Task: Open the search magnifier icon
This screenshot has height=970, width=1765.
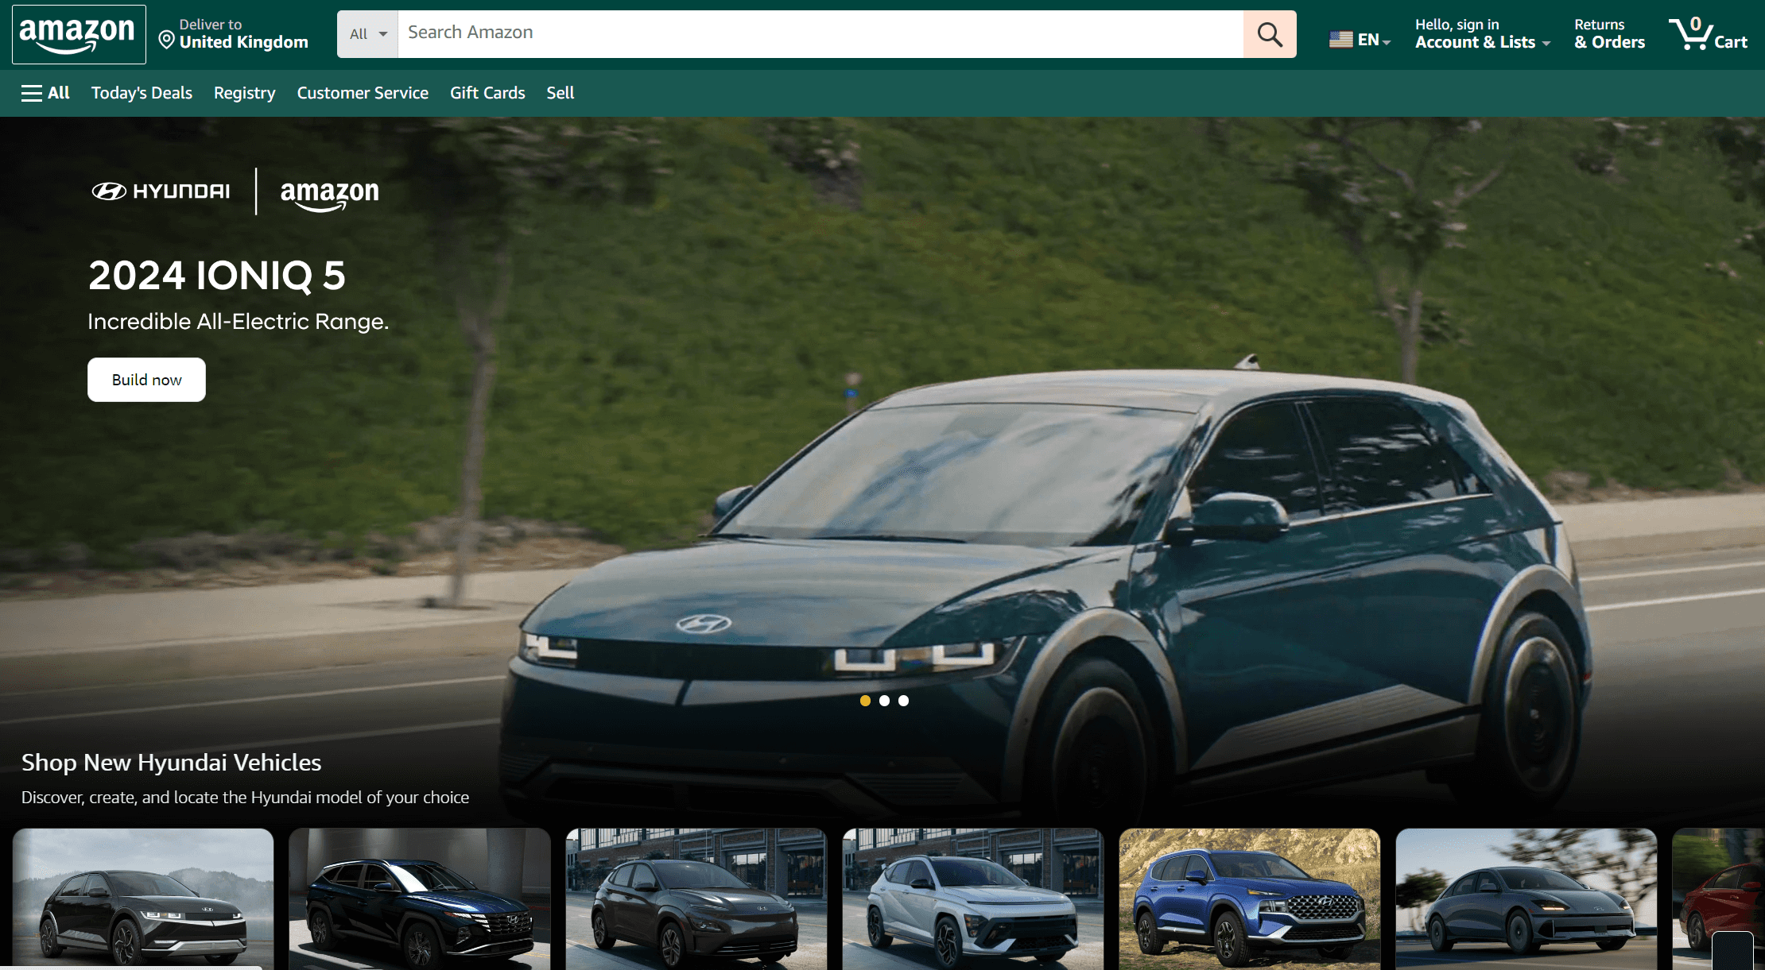Action: pos(1269,34)
